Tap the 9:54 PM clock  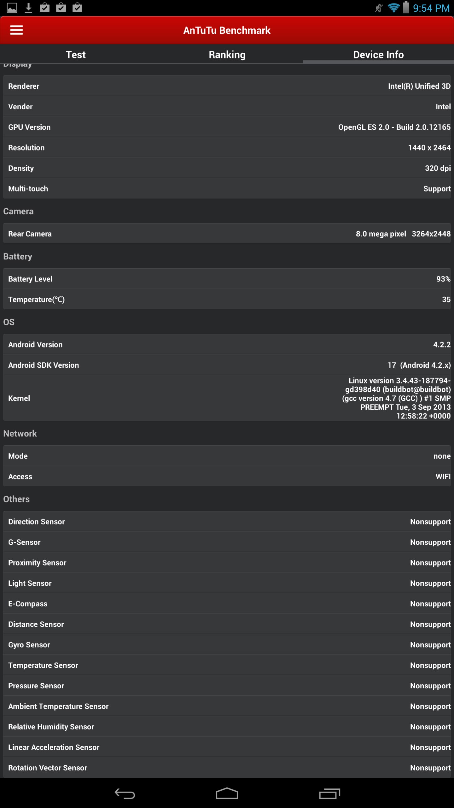point(431,8)
